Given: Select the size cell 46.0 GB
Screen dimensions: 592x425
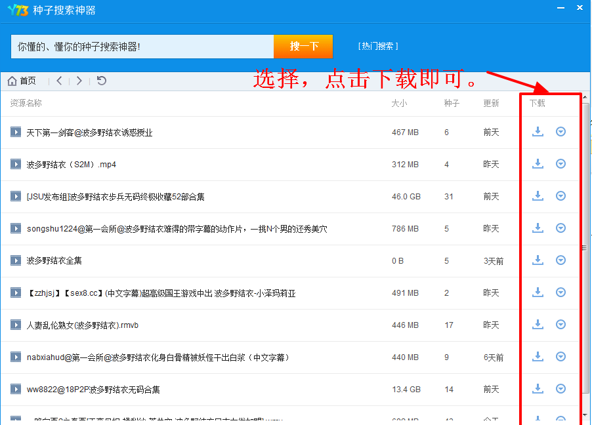Looking at the screenshot, I should point(406,197).
